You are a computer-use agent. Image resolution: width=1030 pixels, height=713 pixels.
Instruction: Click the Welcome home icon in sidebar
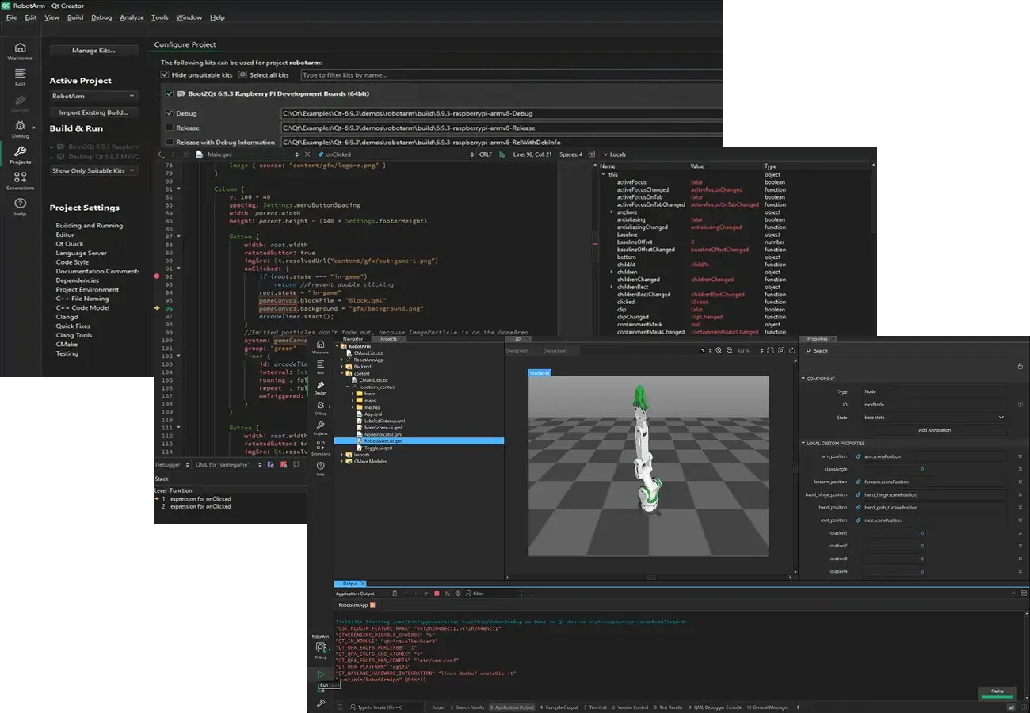(x=20, y=51)
